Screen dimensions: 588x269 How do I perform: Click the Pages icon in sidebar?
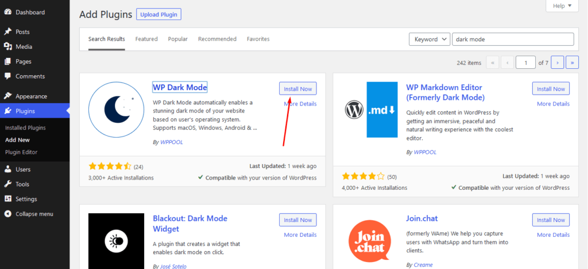click(x=8, y=61)
